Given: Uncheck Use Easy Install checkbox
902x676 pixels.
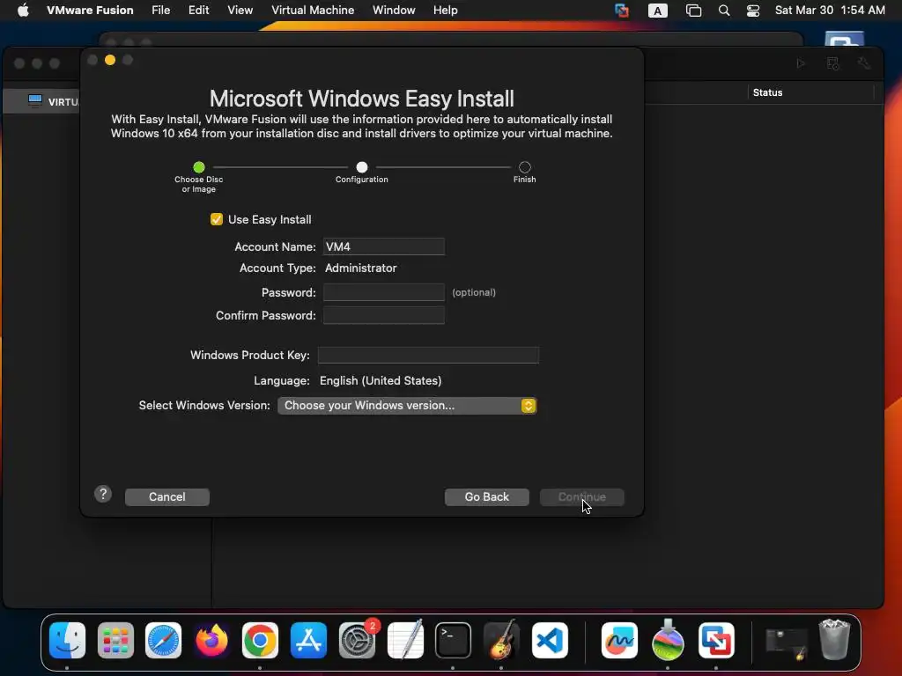Looking at the screenshot, I should (x=217, y=219).
